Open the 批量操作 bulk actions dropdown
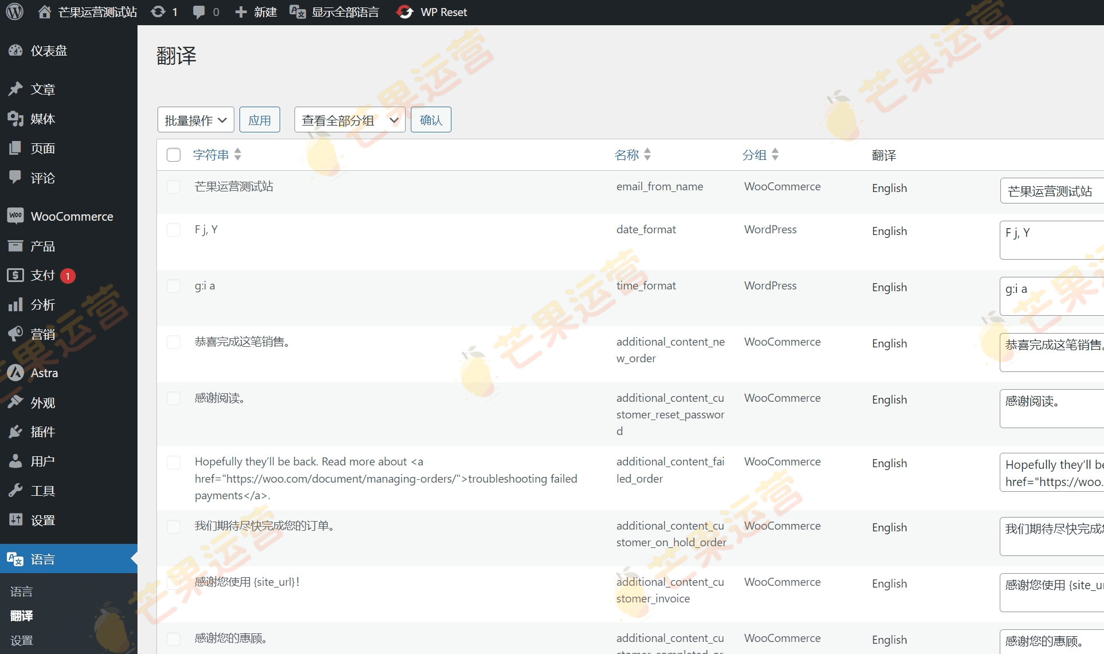 pos(195,120)
